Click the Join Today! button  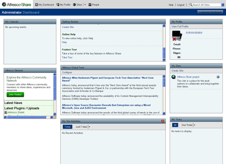click(15, 95)
